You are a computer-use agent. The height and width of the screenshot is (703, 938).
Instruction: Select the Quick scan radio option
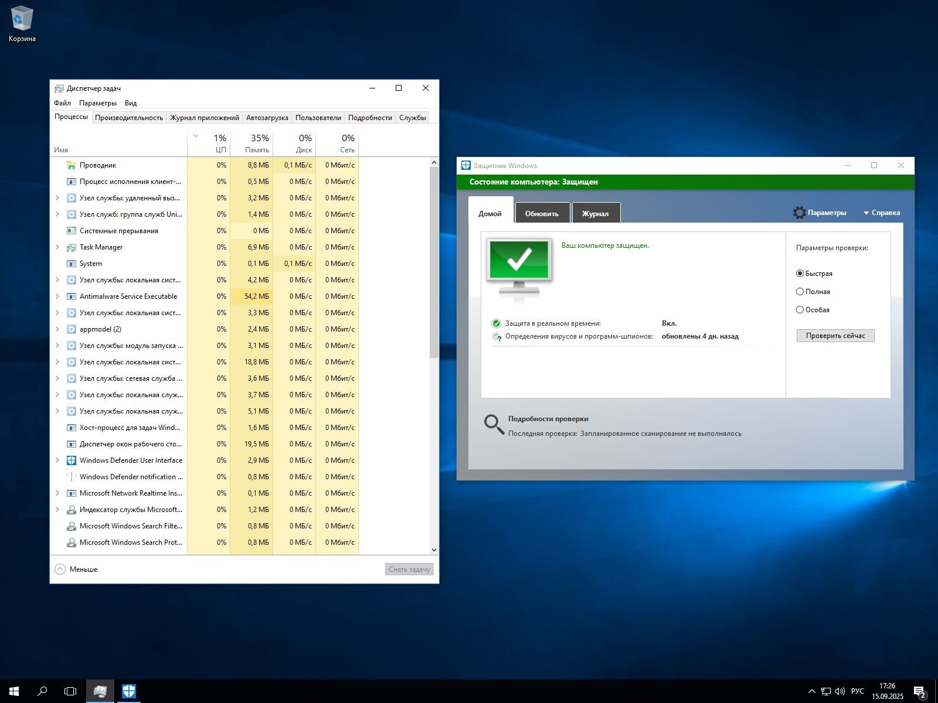click(x=800, y=274)
